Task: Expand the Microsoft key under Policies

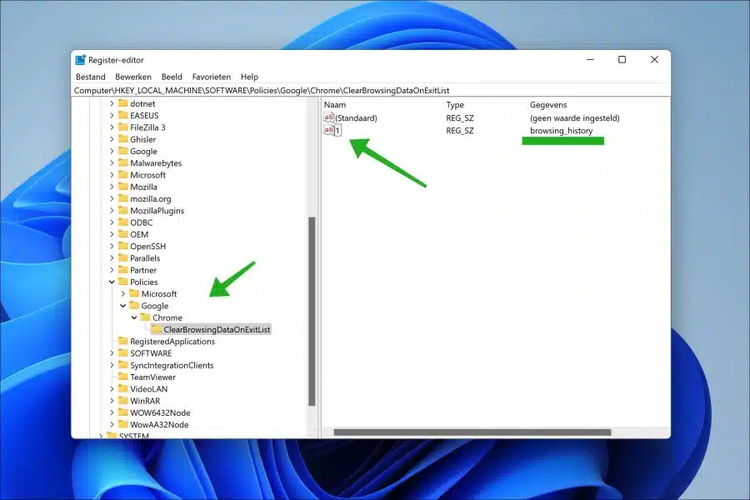Action: (x=123, y=293)
